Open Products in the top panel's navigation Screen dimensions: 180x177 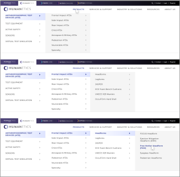[x=78, y=10]
